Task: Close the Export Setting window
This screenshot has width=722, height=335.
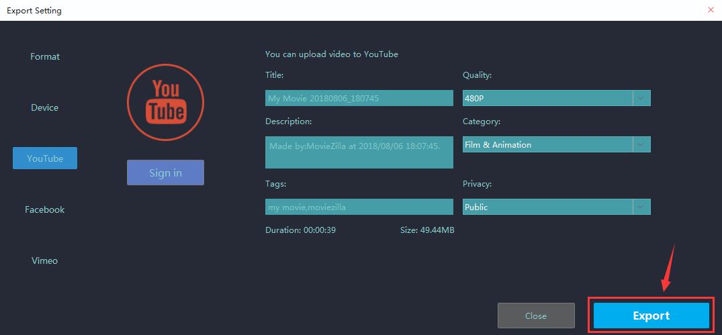Action: tap(711, 9)
